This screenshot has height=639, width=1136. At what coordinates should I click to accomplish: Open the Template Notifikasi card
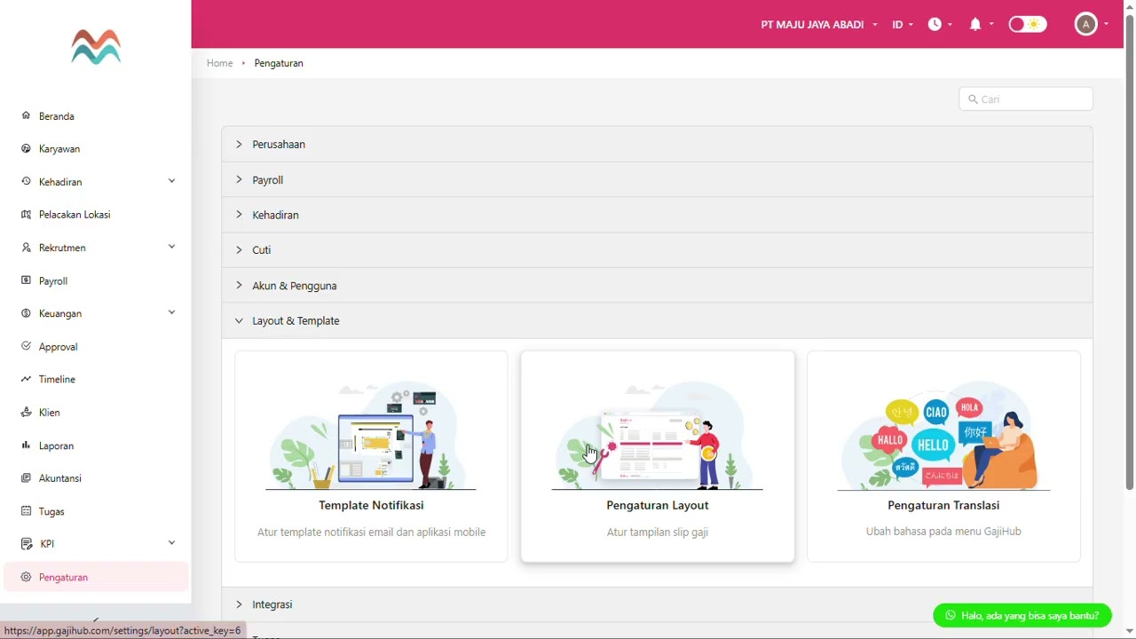[x=371, y=456]
